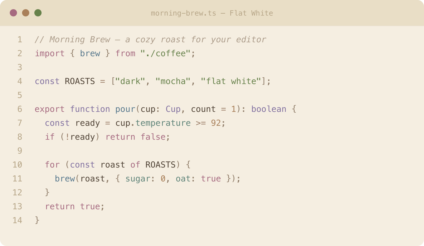The width and height of the screenshot is (424, 246).
Task: Click the 'temperature' property
Action: point(163,123)
